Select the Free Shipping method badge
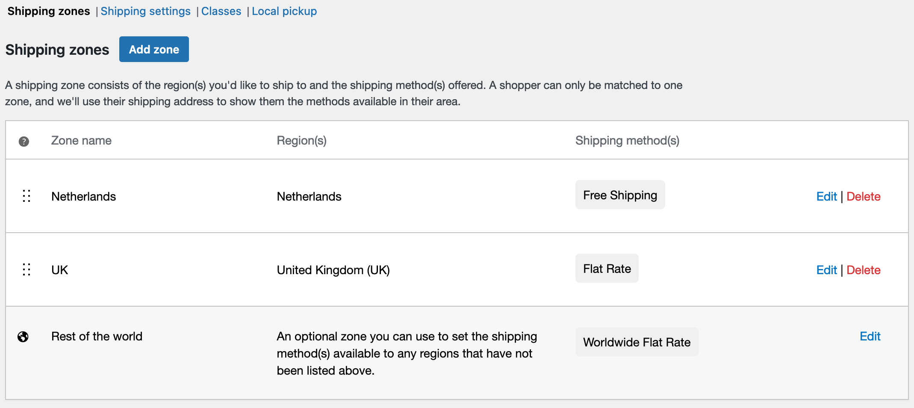914x408 pixels. (620, 195)
